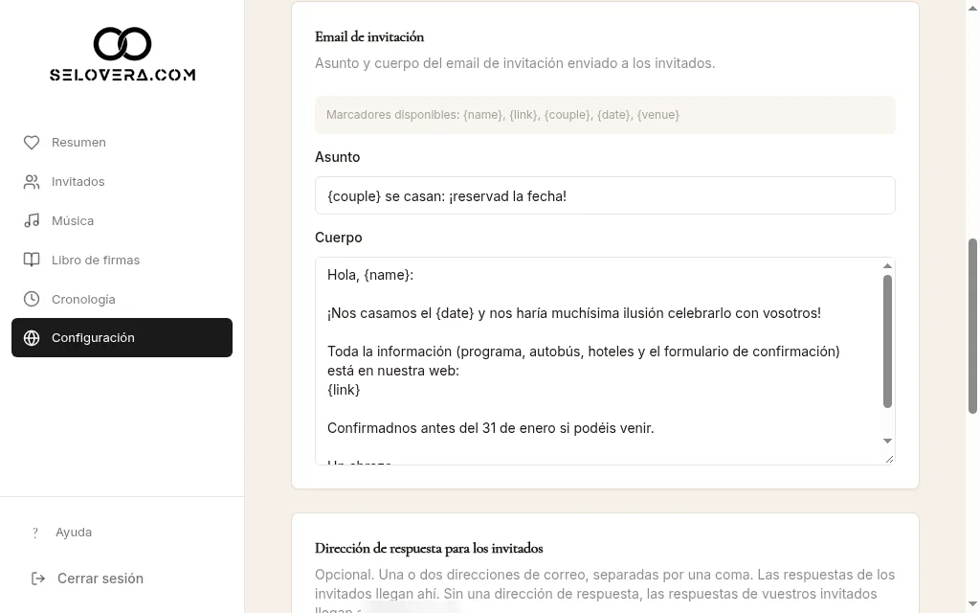Click the page scroll up arrow
This screenshot has height=613, width=980.
coord(972,7)
